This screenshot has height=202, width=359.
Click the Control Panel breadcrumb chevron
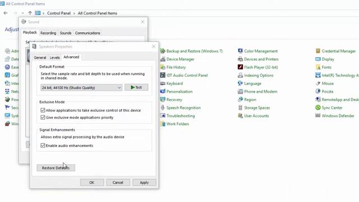pyautogui.click(x=74, y=13)
